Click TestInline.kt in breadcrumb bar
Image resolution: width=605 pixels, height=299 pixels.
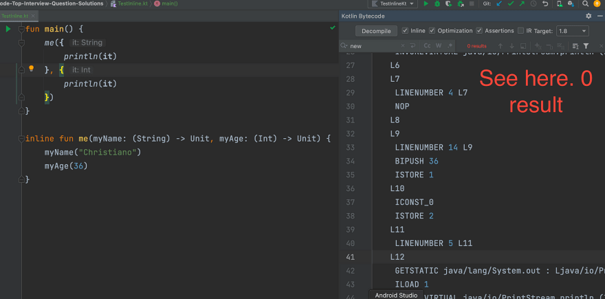131,3
